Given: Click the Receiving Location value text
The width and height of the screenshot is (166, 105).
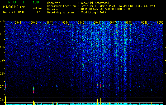Looking at the screenshot, I should tap(118, 6).
